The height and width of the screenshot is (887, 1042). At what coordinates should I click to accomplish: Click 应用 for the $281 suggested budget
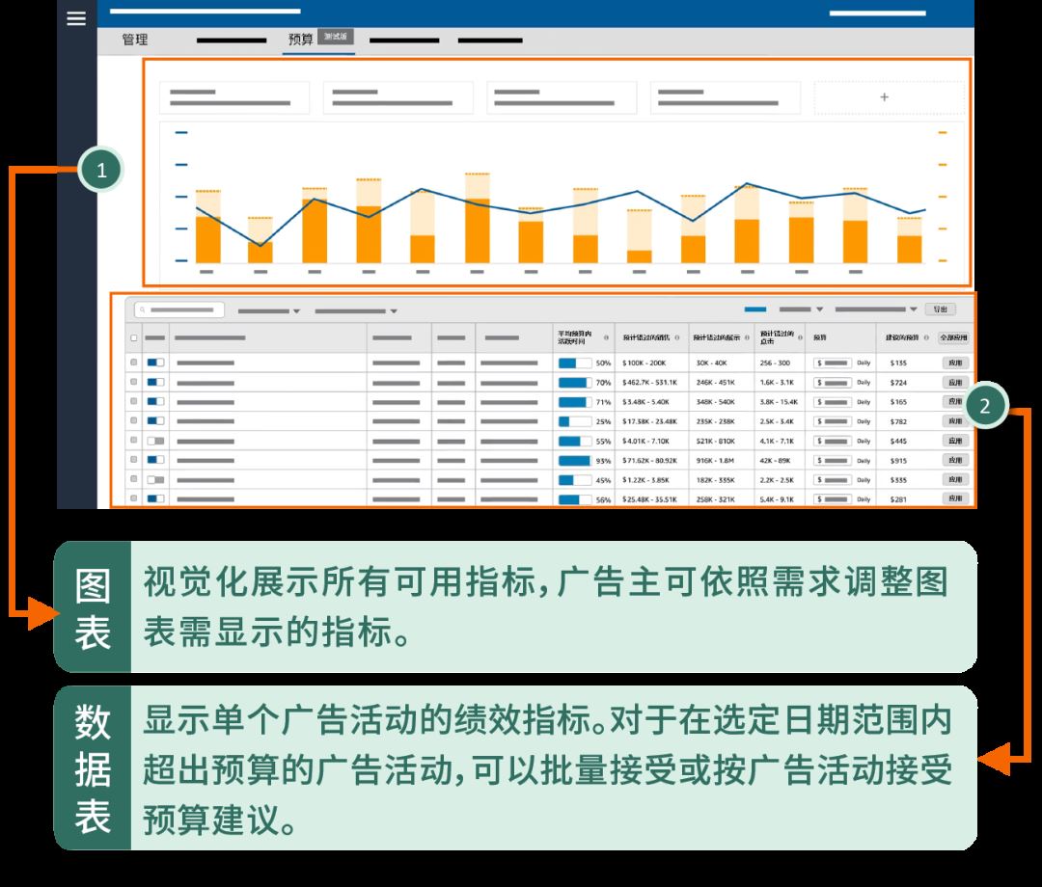[x=955, y=498]
